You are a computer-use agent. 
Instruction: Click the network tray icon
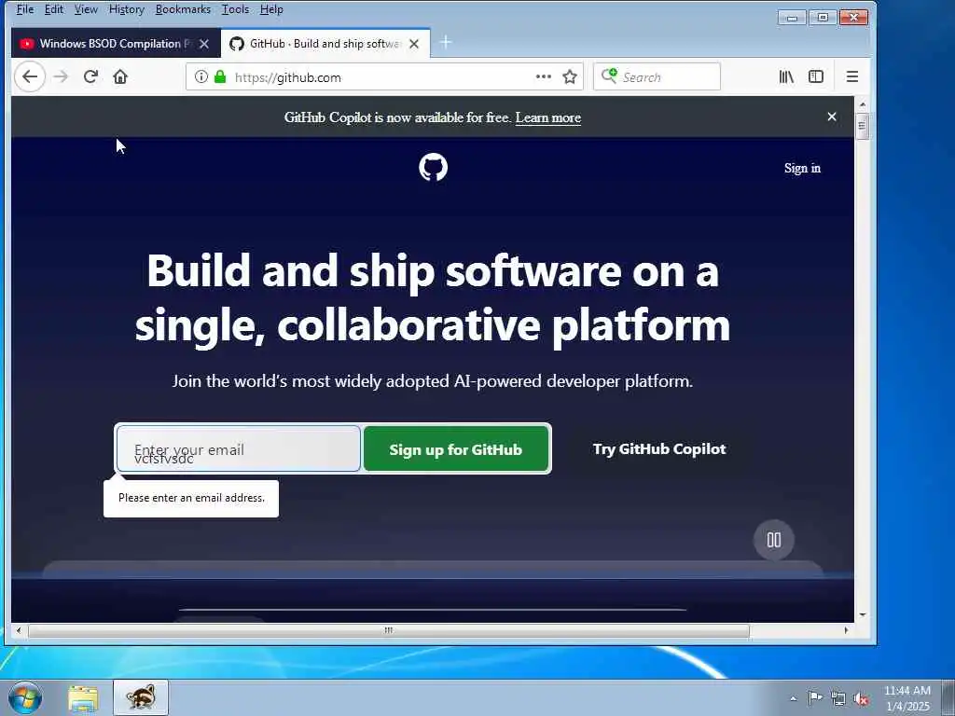point(838,698)
